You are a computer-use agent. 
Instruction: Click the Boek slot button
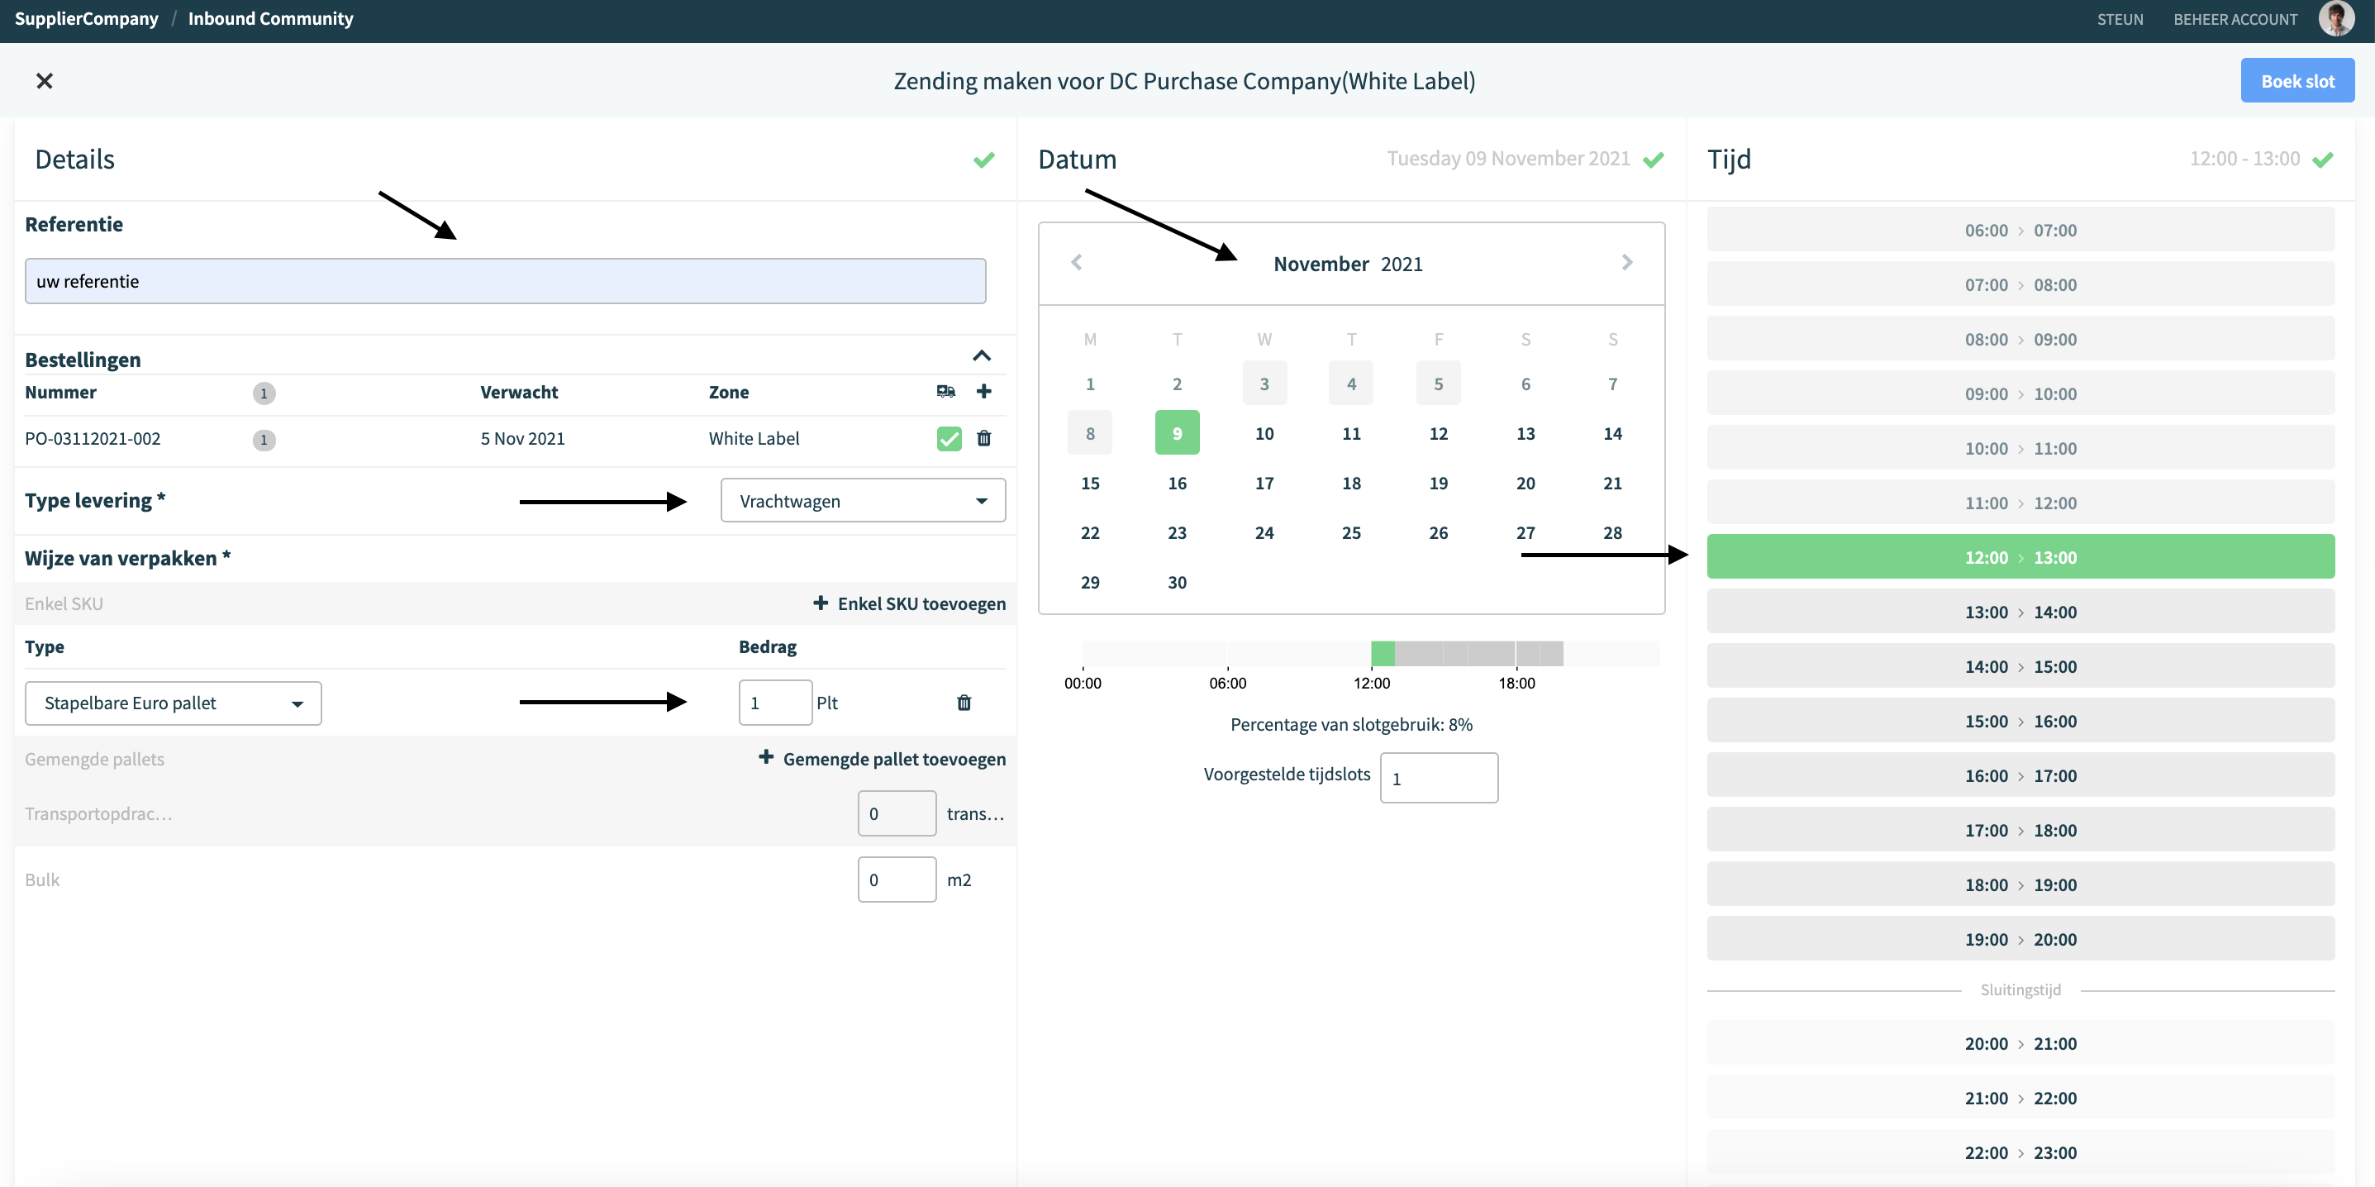[2297, 81]
